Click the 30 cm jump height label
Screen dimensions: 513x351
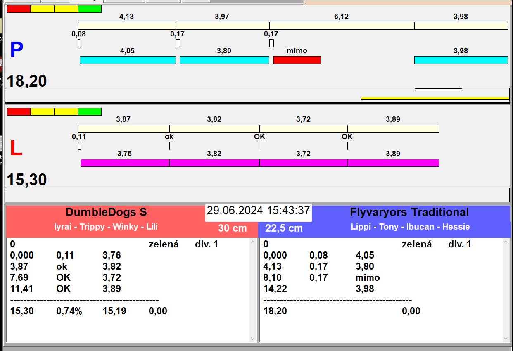click(x=233, y=228)
